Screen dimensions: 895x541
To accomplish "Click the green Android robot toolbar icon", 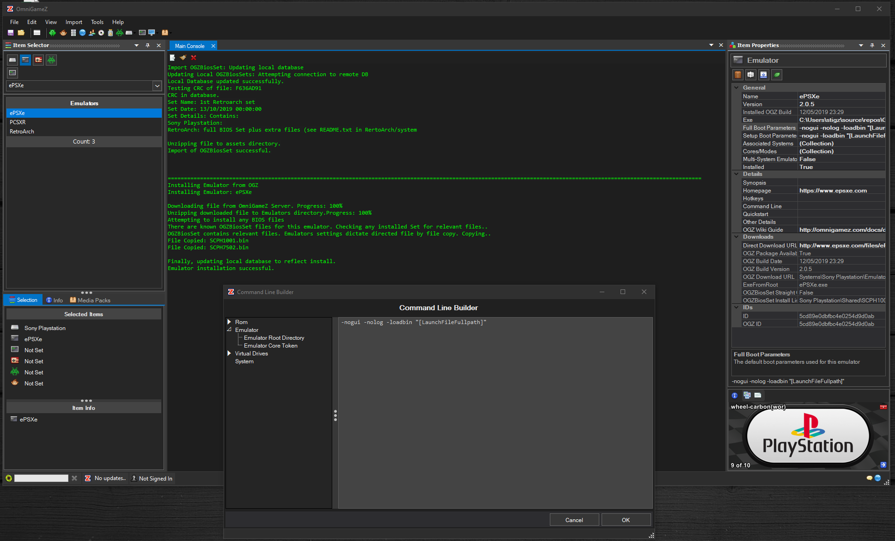I will (52, 33).
